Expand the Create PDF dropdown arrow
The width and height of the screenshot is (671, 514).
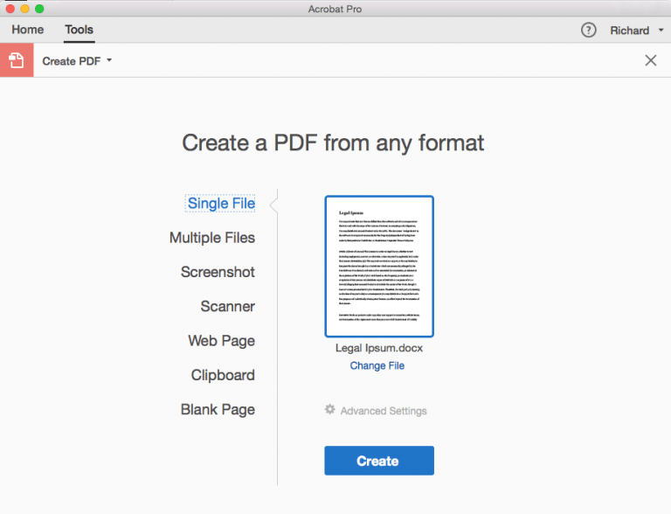pos(109,61)
